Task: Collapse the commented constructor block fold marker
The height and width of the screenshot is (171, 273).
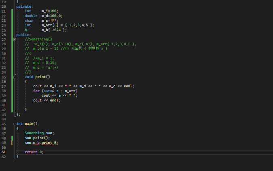Action: tap(15, 39)
